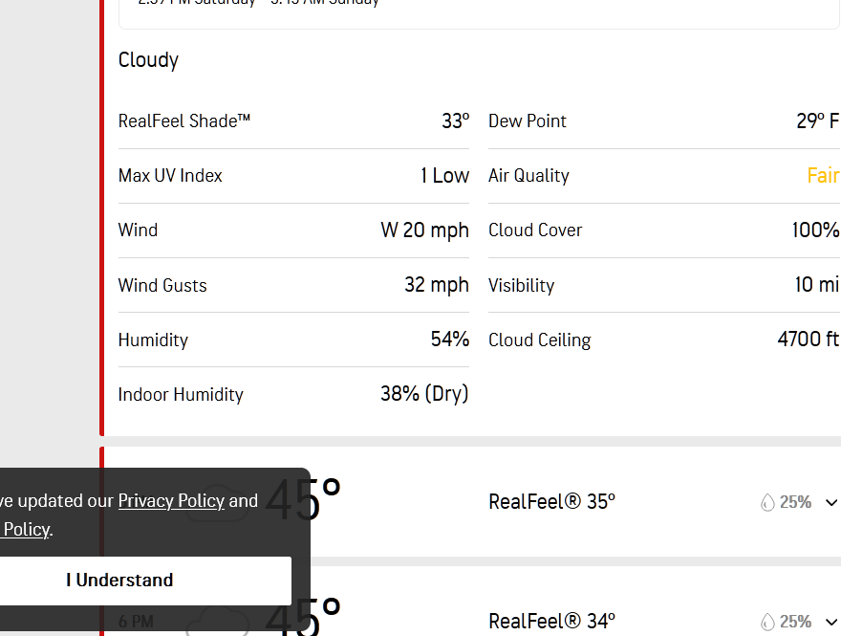Click the Max UV Index label
This screenshot has width=841, height=636.
(170, 176)
